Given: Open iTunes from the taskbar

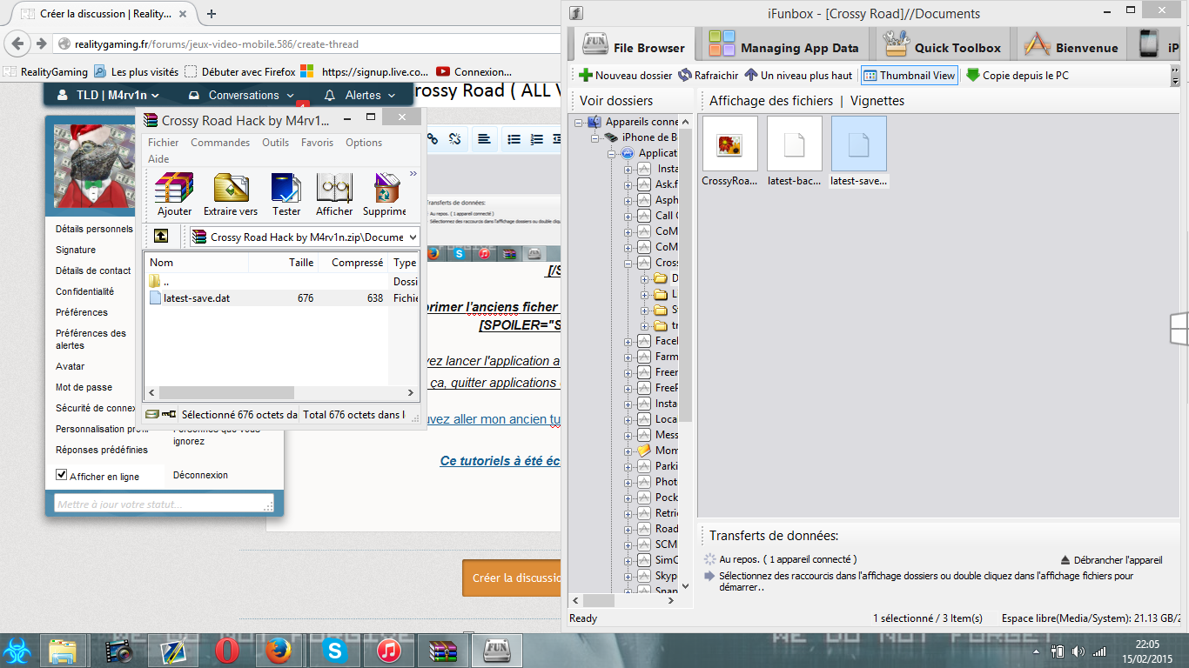Looking at the screenshot, I should pos(388,651).
